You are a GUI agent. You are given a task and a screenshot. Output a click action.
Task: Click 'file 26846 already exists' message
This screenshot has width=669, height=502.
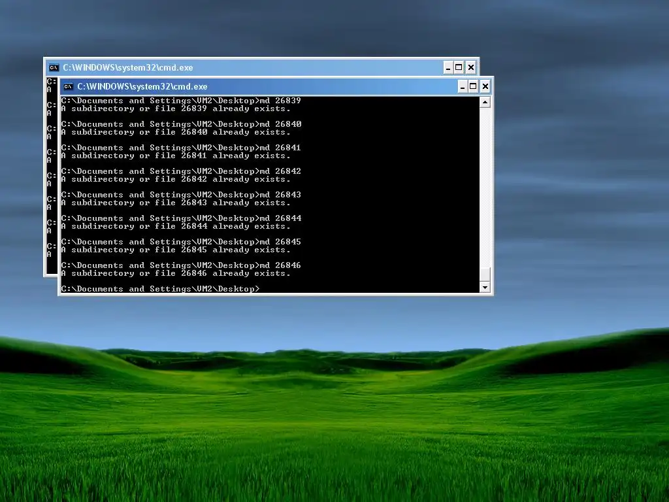(175, 273)
